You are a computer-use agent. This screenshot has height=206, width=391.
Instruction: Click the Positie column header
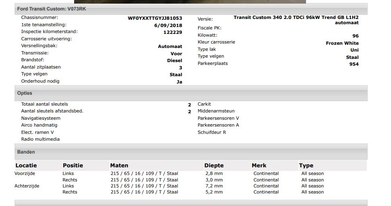(x=73, y=165)
